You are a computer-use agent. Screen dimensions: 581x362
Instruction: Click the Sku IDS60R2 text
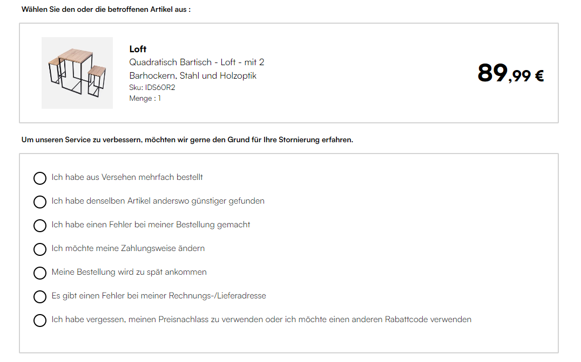tap(152, 88)
